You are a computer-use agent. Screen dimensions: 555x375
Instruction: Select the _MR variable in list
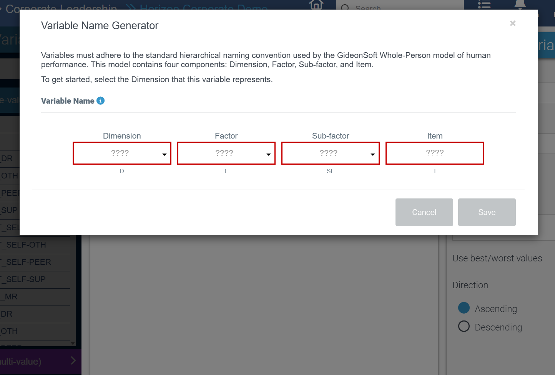pos(12,297)
